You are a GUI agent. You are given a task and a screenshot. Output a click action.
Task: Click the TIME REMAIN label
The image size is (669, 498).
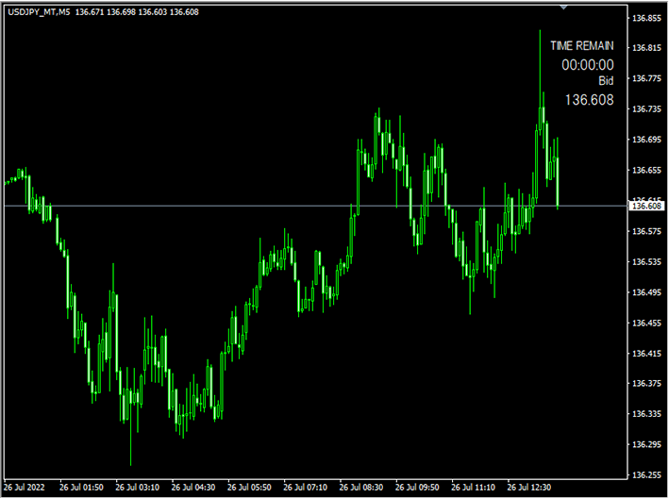point(582,45)
